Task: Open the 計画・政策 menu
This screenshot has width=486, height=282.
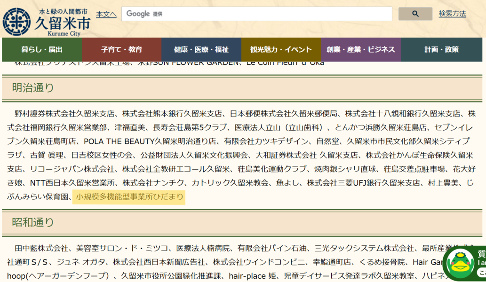Action: 441,49
